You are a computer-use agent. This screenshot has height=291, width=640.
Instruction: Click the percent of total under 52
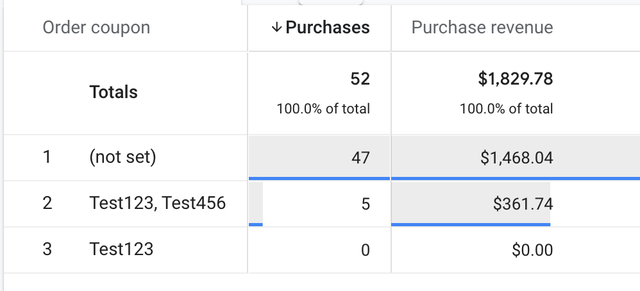point(323,109)
